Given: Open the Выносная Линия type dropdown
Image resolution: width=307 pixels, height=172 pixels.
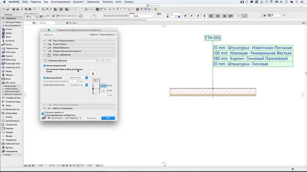Looking at the screenshot, I should click(79, 77).
